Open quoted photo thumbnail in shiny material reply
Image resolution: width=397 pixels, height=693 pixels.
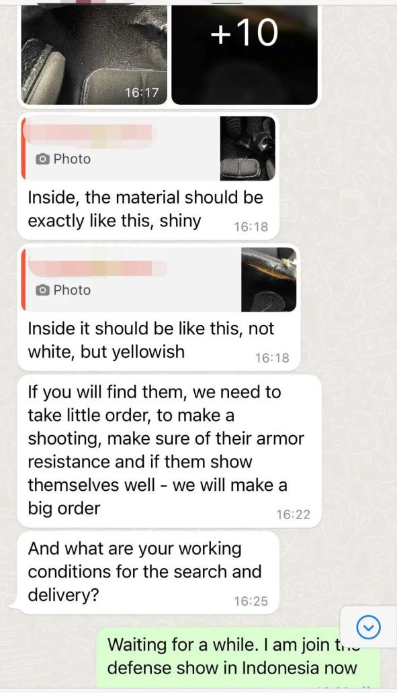pos(248,148)
